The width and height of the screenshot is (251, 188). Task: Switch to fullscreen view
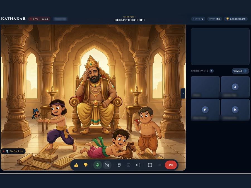coord(150,165)
